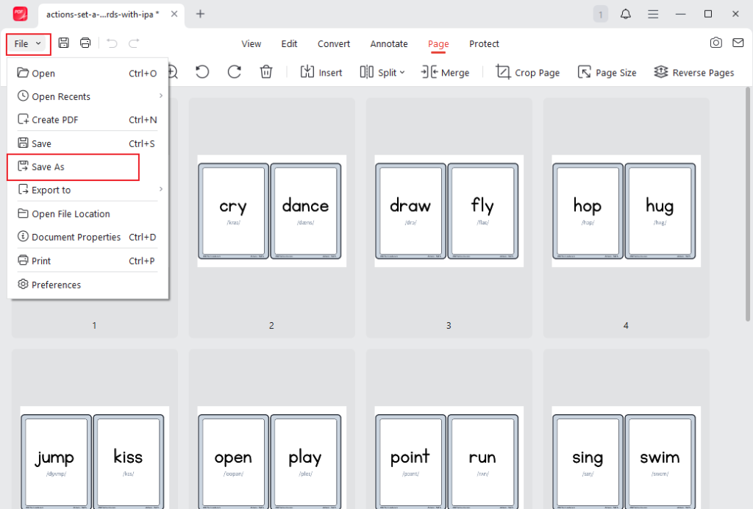The width and height of the screenshot is (753, 509).
Task: Open Document Properties menu item
Action: point(88,237)
